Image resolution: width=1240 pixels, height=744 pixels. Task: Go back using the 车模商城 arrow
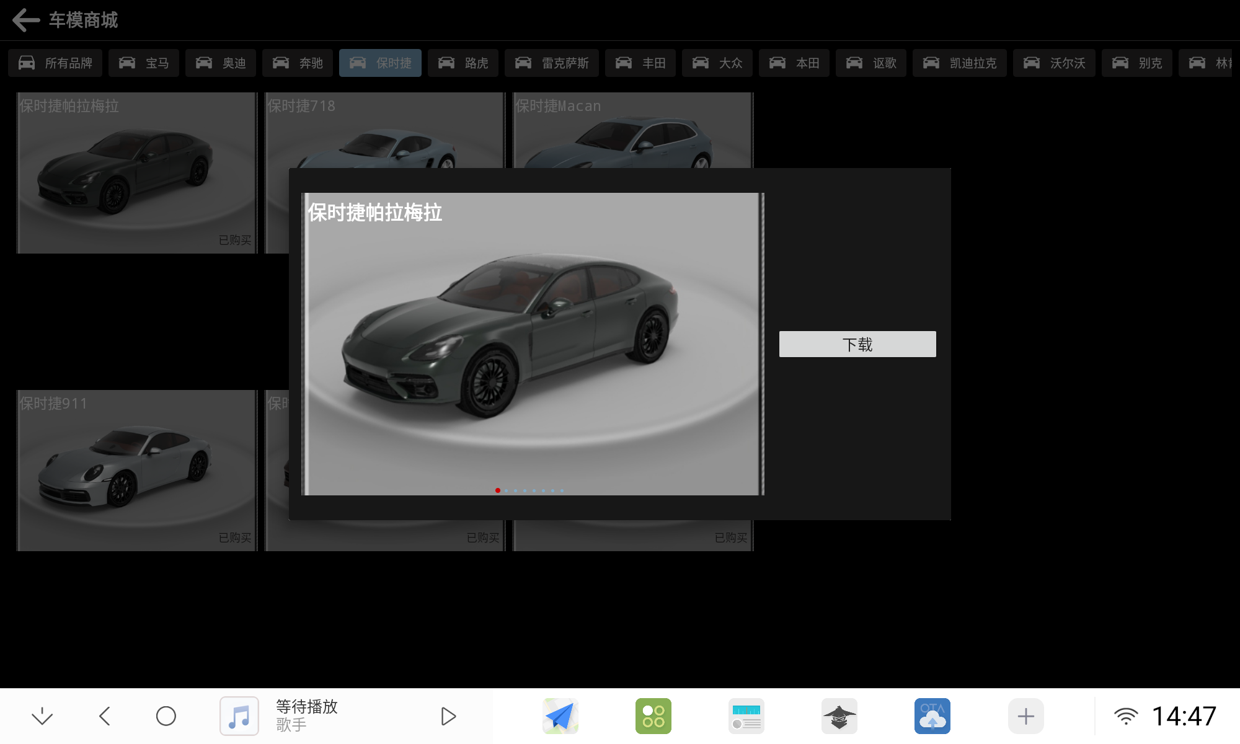tap(26, 20)
